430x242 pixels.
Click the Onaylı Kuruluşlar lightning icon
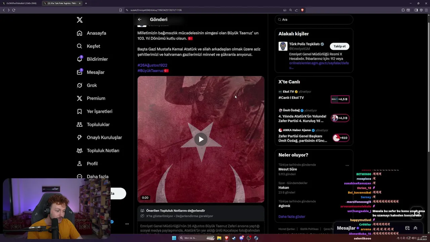(80, 137)
